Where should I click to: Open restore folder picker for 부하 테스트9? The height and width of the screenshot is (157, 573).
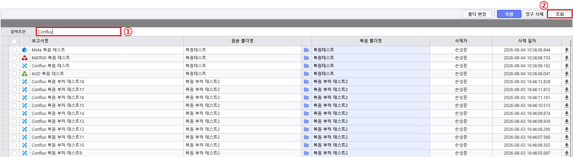(x=306, y=153)
